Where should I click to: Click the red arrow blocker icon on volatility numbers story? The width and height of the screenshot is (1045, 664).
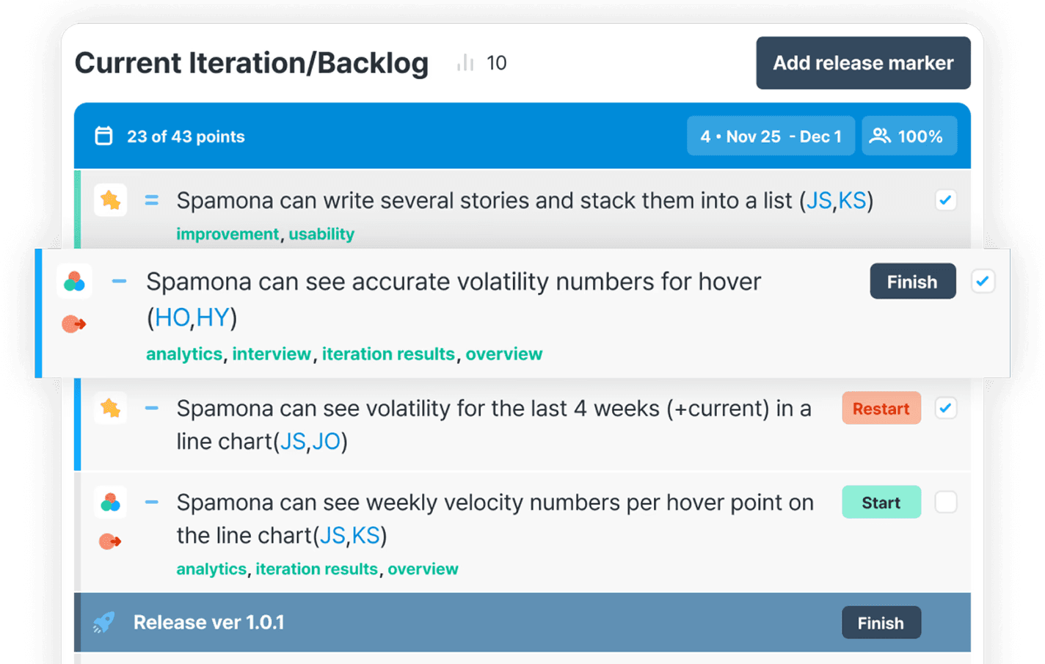[x=73, y=324]
